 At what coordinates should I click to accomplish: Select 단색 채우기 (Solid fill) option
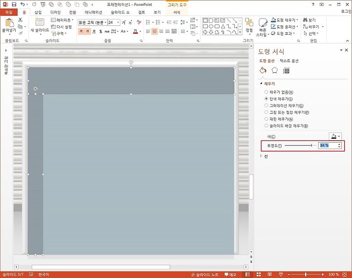[279, 99]
